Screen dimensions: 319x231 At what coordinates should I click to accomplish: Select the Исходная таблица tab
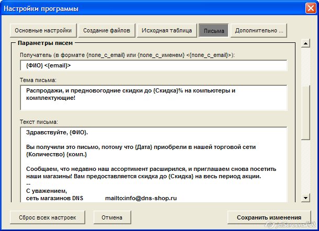pos(167,30)
